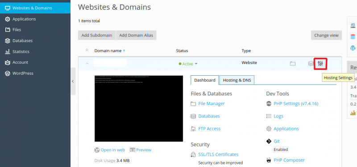This screenshot has width=357, height=167.
Task: Sort by Domain name column
Action: tap(108, 51)
